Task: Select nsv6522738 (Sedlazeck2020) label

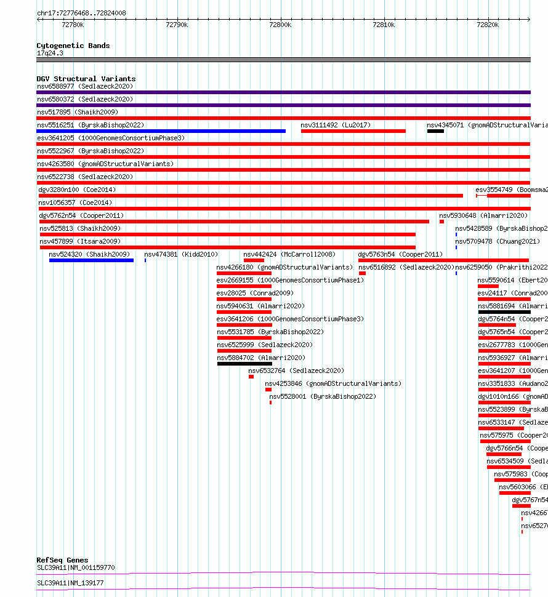Action: (x=85, y=177)
